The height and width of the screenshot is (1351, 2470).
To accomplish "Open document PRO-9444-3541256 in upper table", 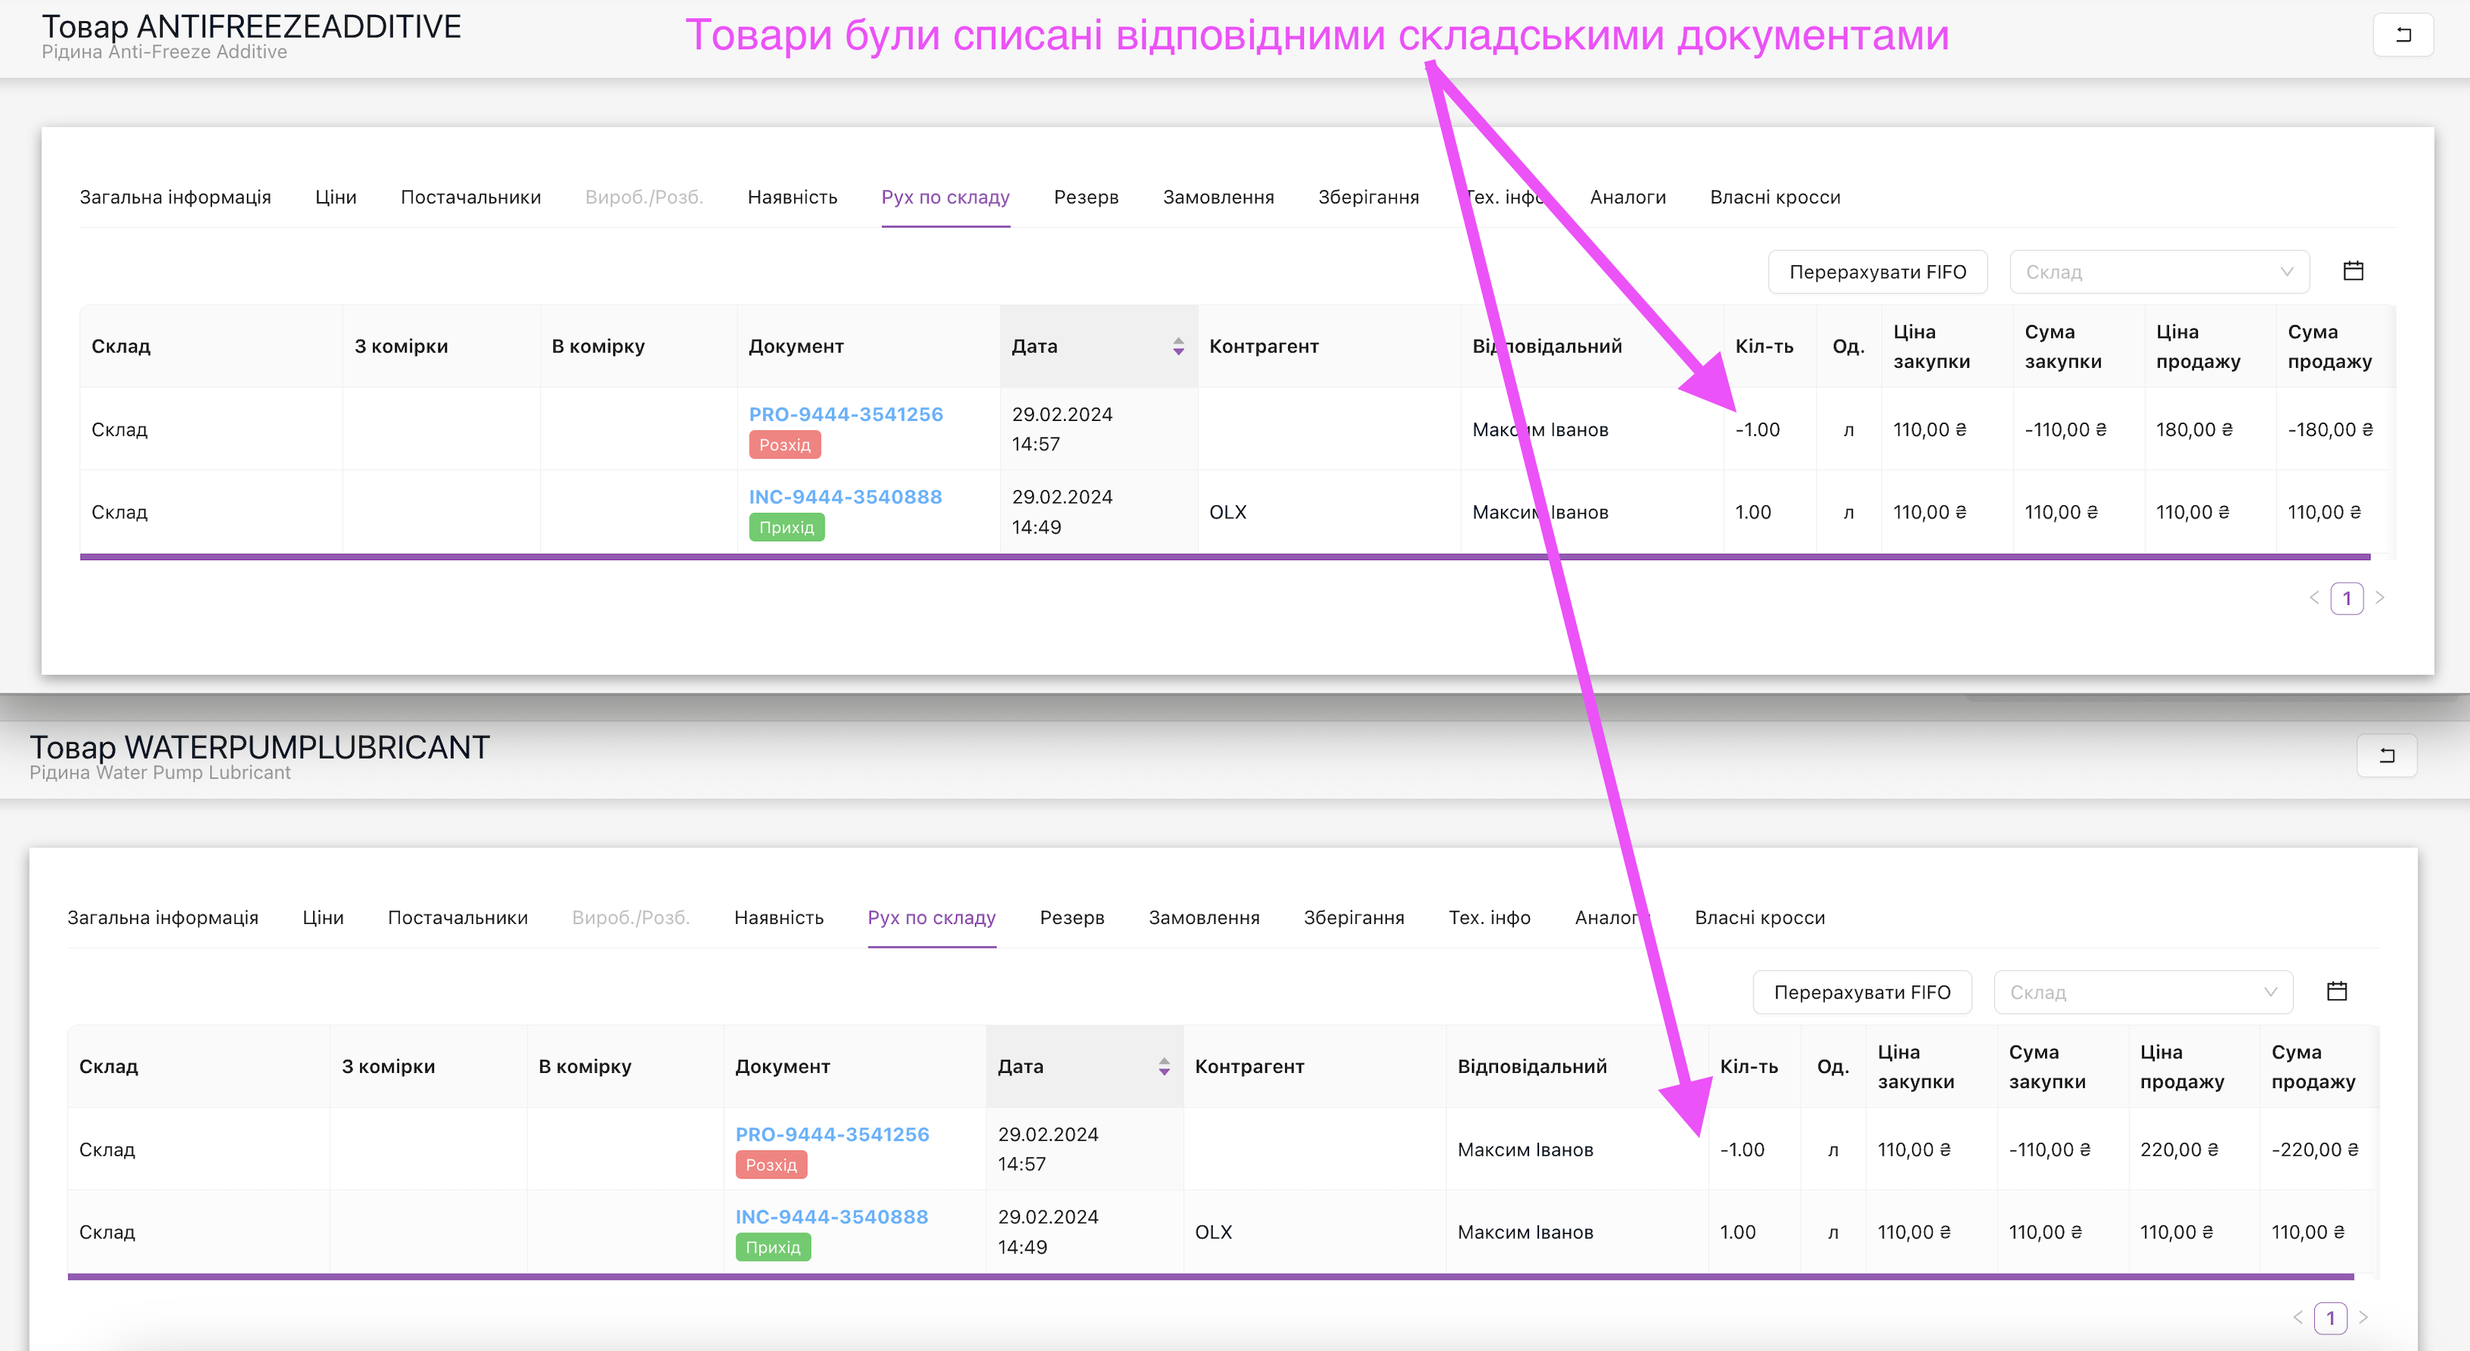I will coord(845,414).
